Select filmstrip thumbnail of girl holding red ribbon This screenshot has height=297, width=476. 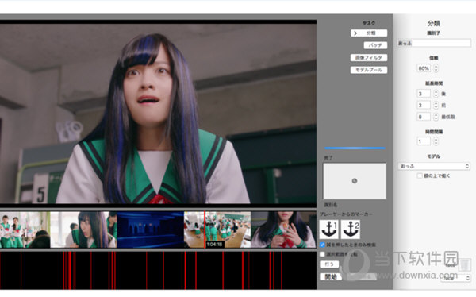click(x=283, y=229)
